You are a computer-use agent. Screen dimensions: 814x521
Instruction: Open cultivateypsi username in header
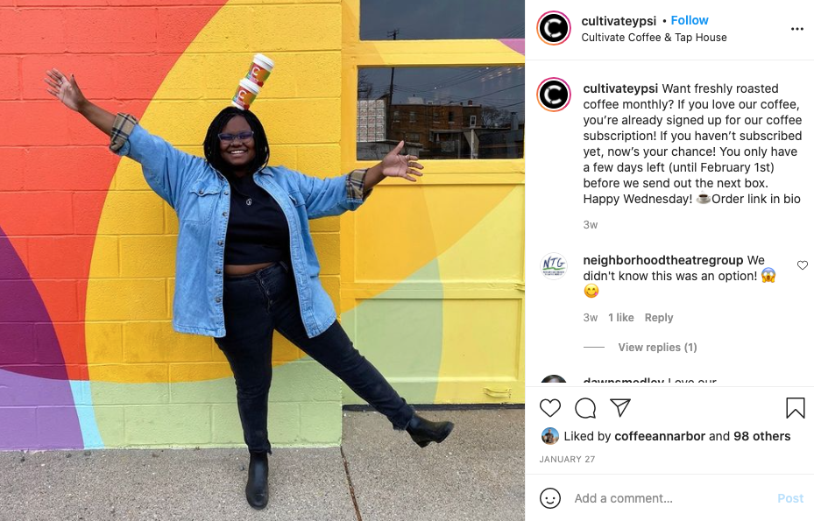point(619,21)
